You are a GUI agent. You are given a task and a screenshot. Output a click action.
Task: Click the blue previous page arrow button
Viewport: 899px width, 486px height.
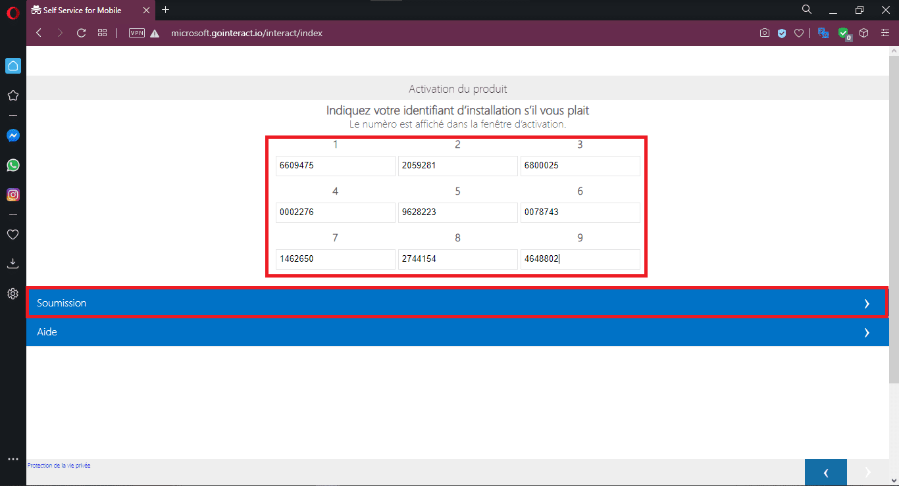tap(825, 472)
